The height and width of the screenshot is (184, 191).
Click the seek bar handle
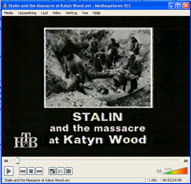18,161
